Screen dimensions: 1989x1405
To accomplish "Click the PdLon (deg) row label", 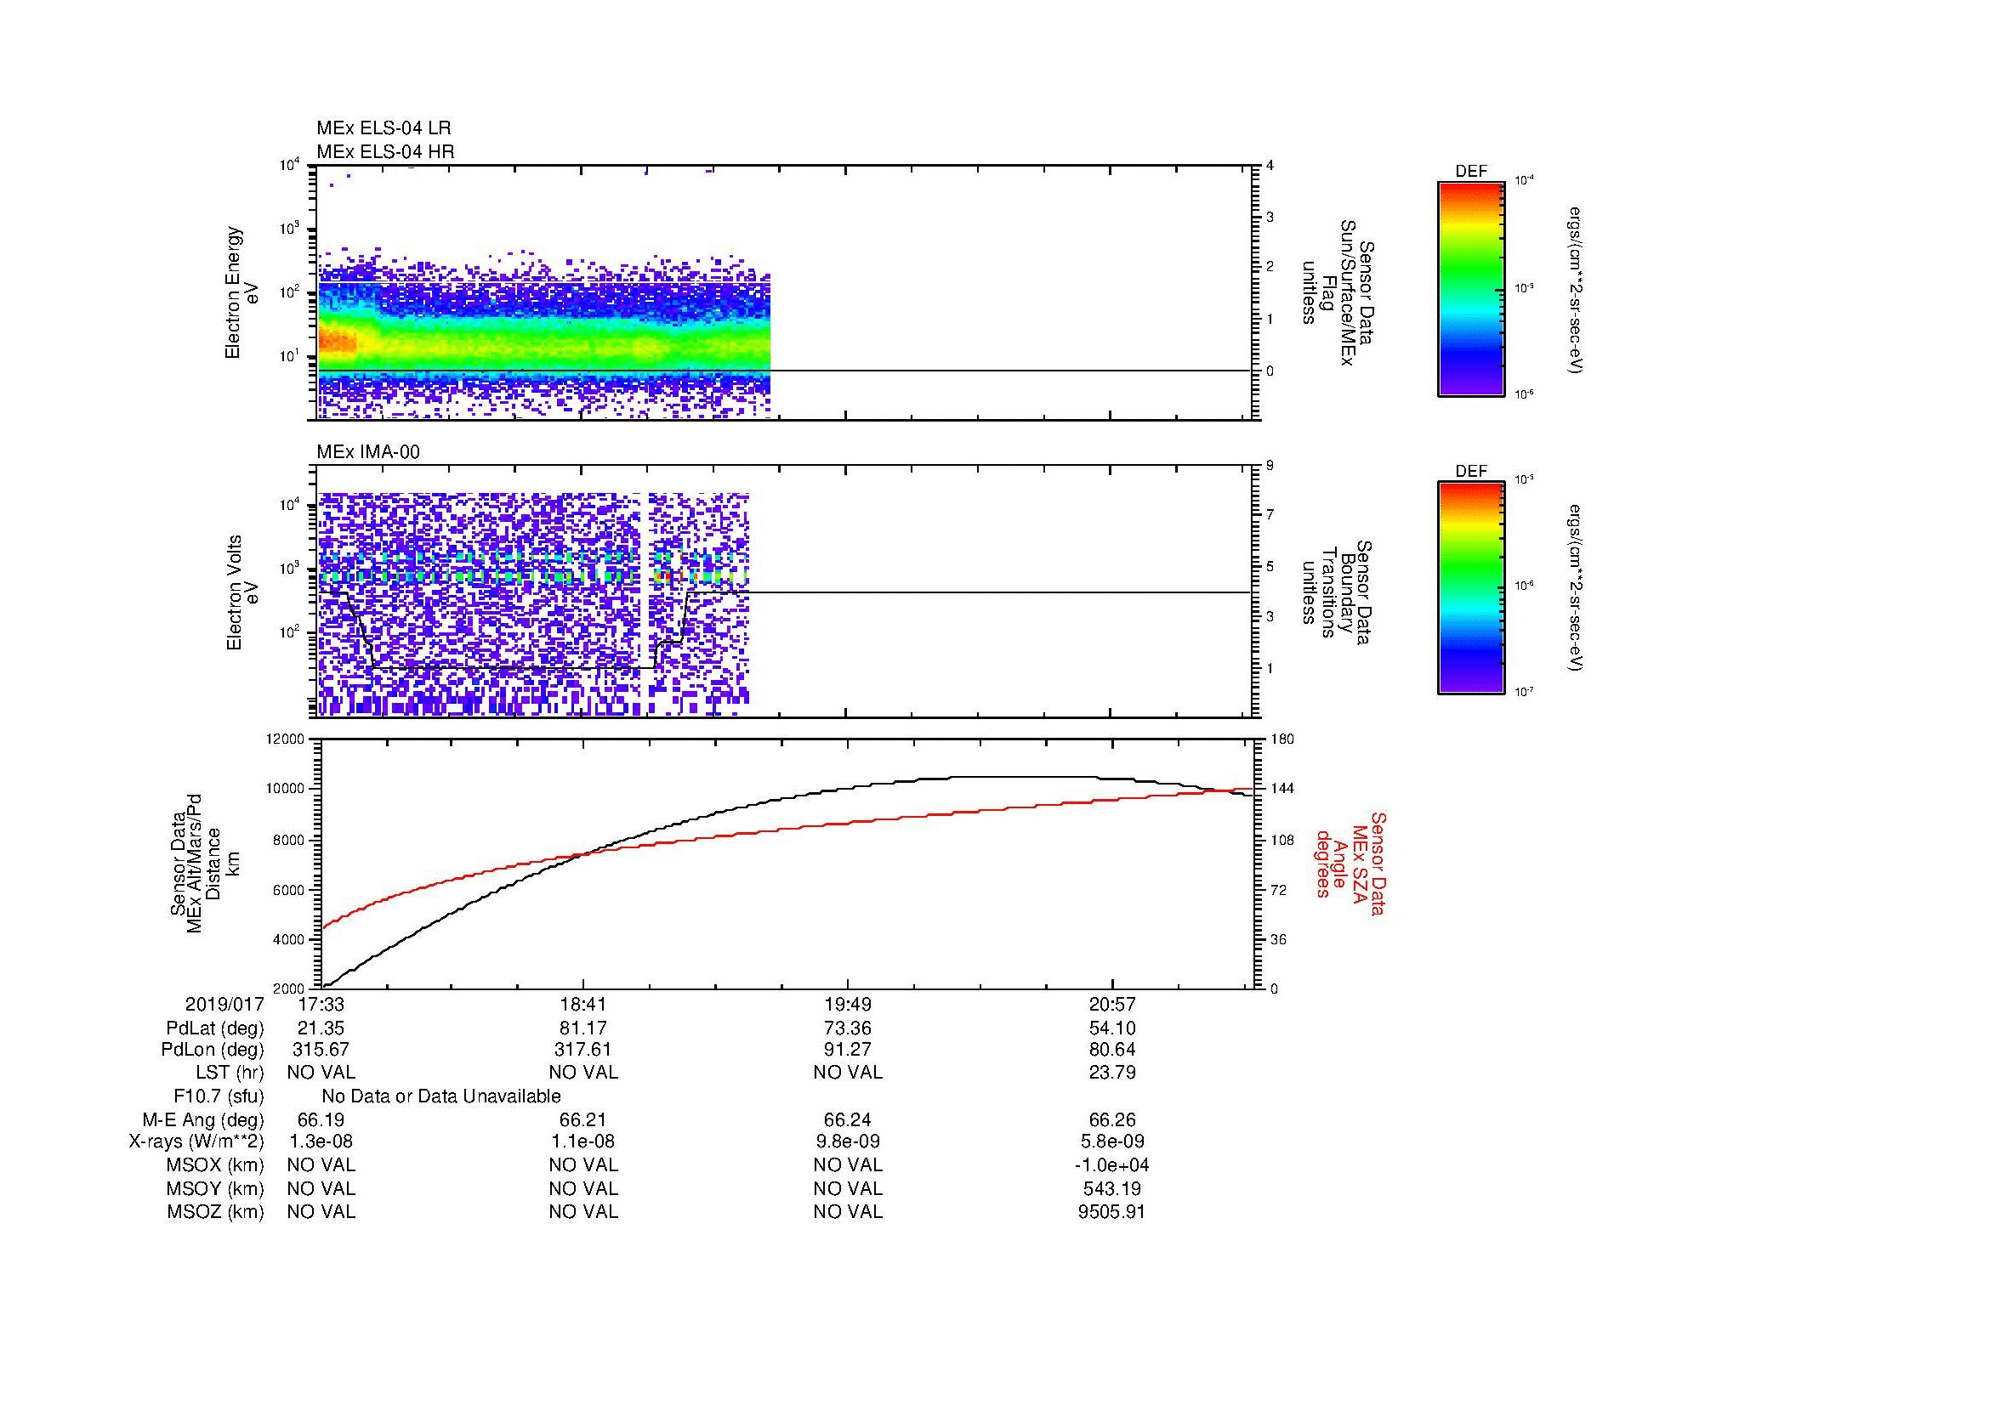I will click(213, 1050).
